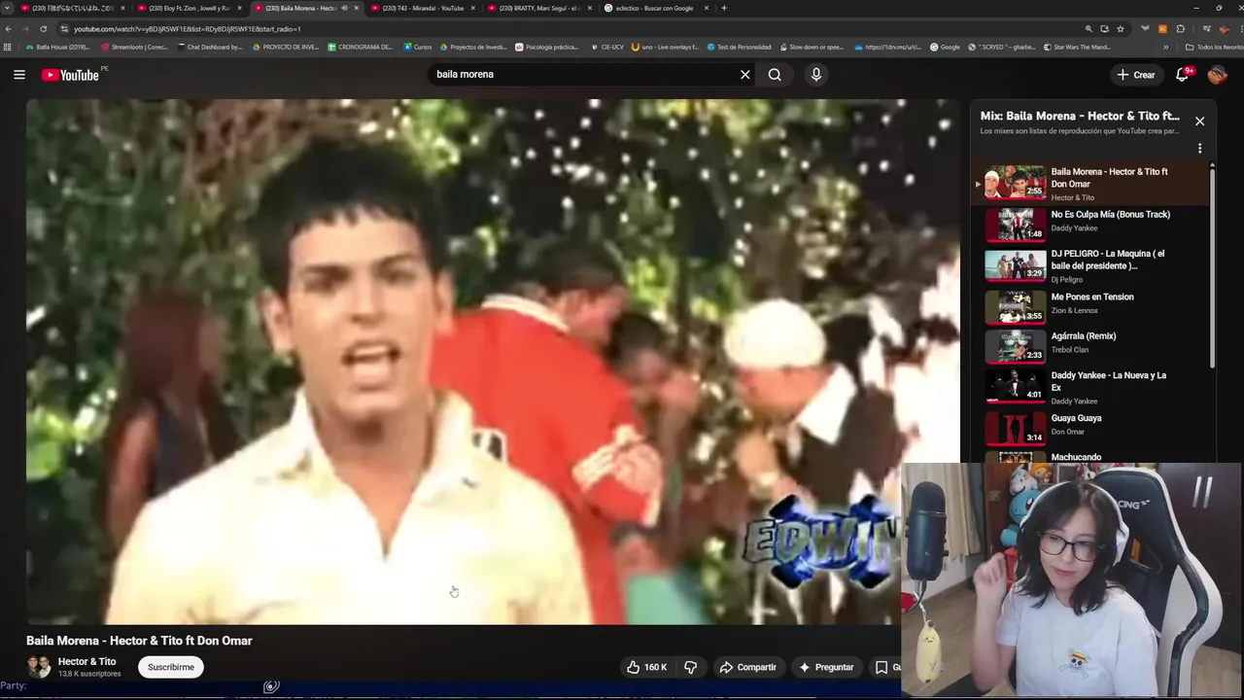Screen dimensions: 1244x700
Task: Close the Mix playlist panel
Action: pos(1199,122)
